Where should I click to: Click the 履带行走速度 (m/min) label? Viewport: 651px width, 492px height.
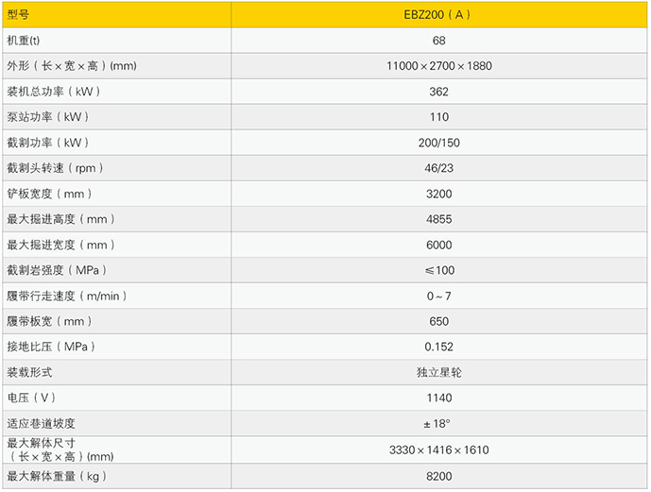66,296
